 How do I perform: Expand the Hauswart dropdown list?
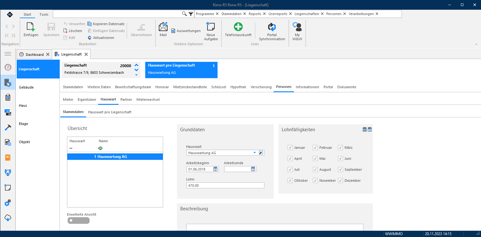coord(255,153)
